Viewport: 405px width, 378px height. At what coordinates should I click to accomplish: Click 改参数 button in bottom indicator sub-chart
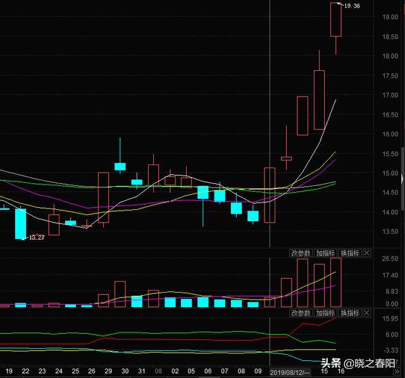(x=301, y=313)
